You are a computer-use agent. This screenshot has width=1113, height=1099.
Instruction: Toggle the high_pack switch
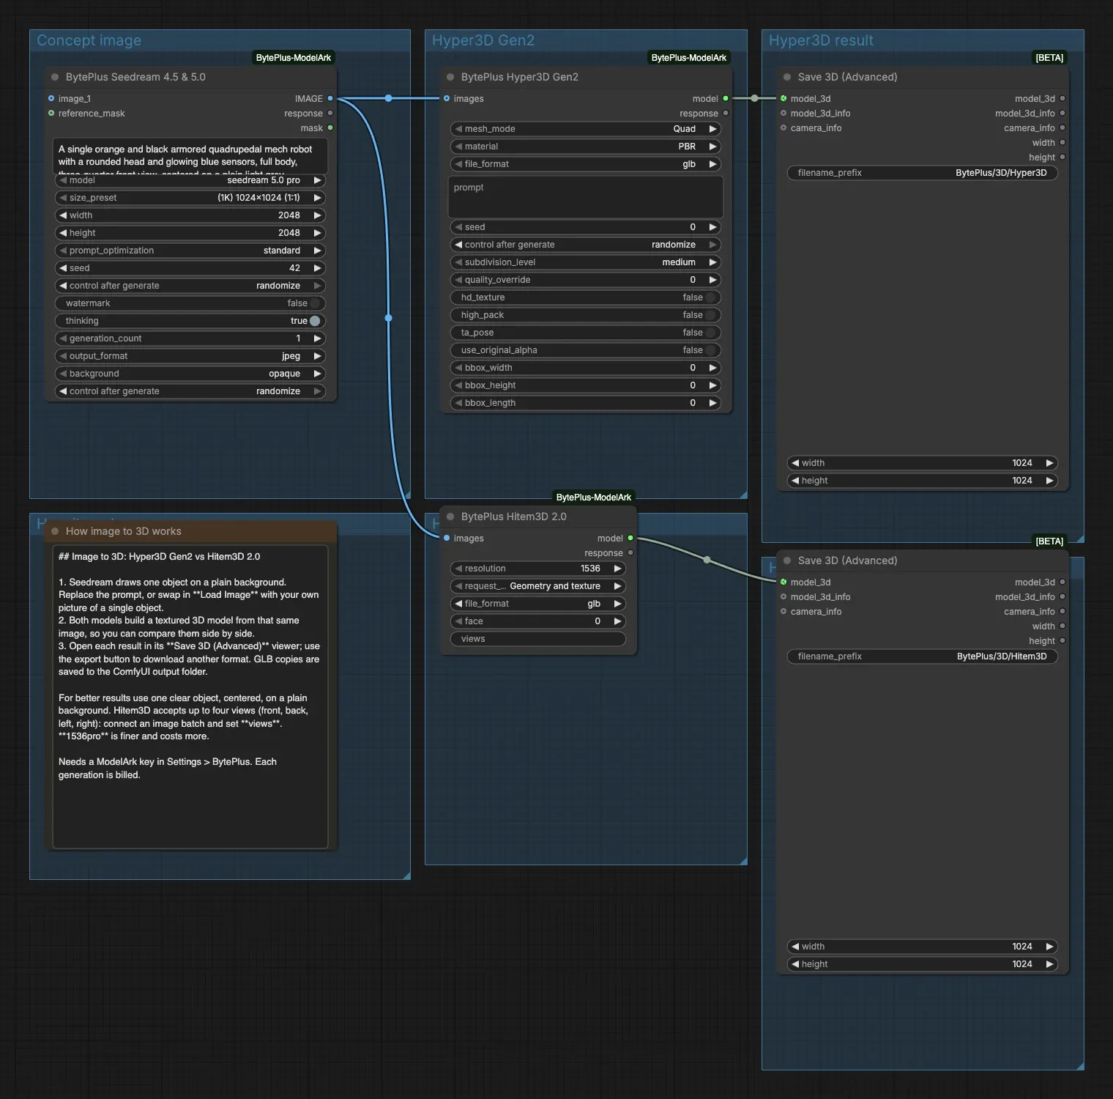(x=710, y=315)
